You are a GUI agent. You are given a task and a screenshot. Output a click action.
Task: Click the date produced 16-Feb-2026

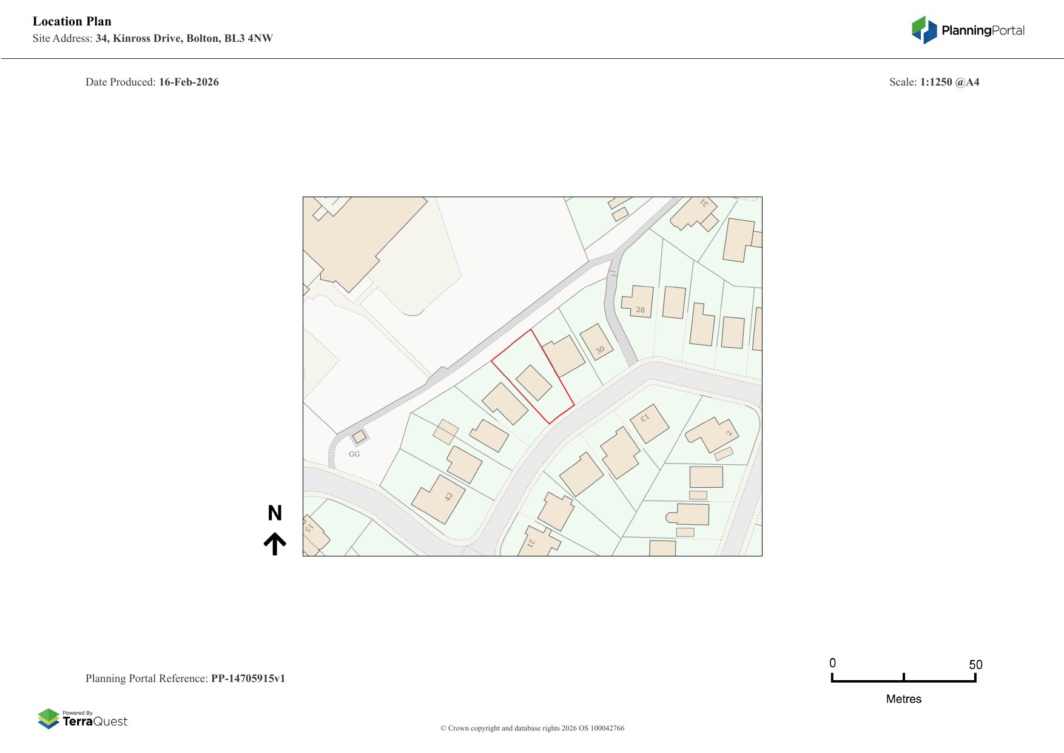pyautogui.click(x=188, y=82)
